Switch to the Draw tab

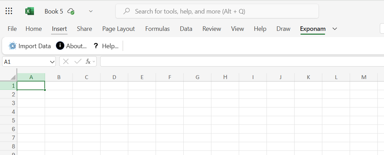[x=283, y=29]
